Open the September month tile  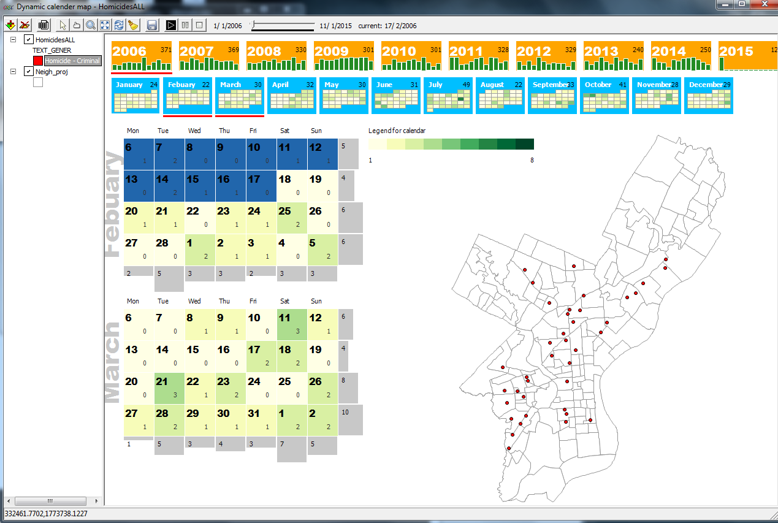tap(552, 96)
